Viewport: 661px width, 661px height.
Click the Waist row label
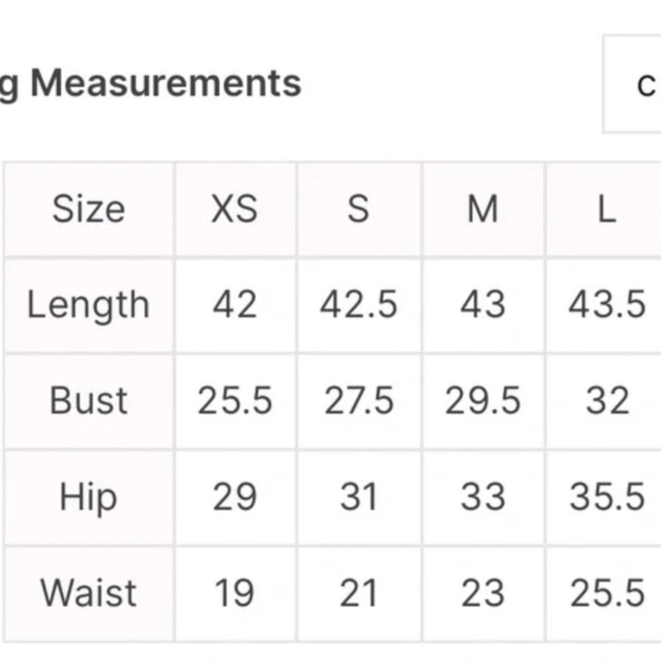tap(89, 594)
